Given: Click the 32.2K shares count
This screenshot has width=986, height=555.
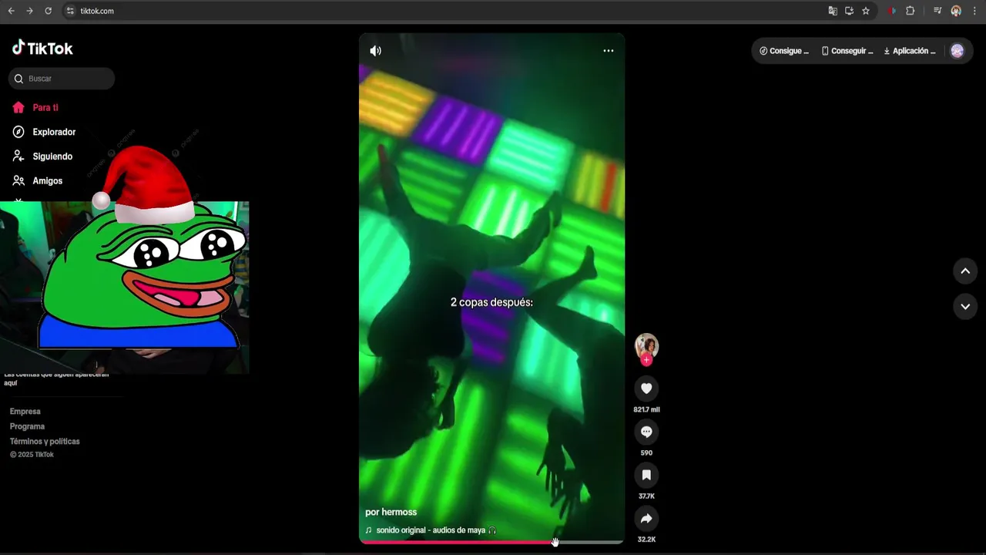Looking at the screenshot, I should click(646, 539).
